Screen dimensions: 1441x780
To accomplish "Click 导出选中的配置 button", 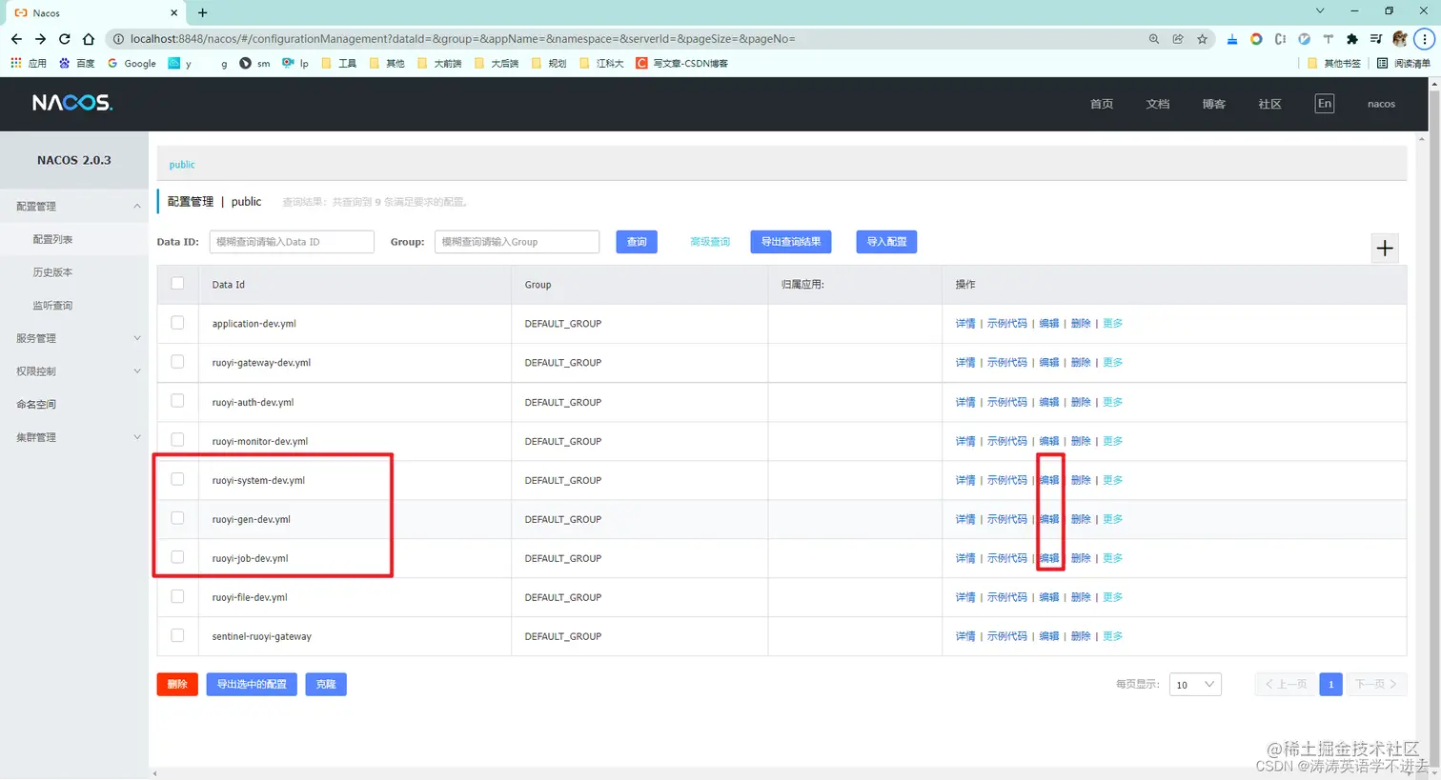I will 252,684.
